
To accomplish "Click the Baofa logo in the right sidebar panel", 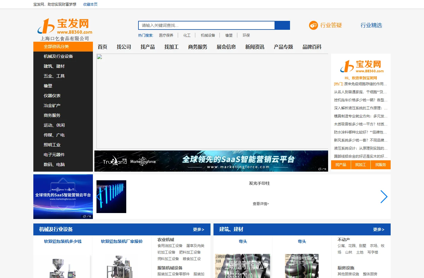I will (x=362, y=66).
